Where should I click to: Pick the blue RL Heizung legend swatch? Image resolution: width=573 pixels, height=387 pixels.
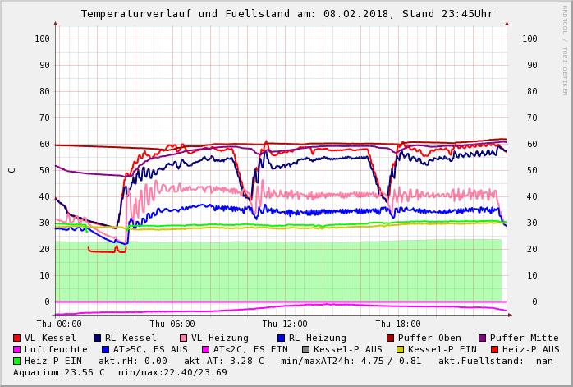tap(282, 338)
